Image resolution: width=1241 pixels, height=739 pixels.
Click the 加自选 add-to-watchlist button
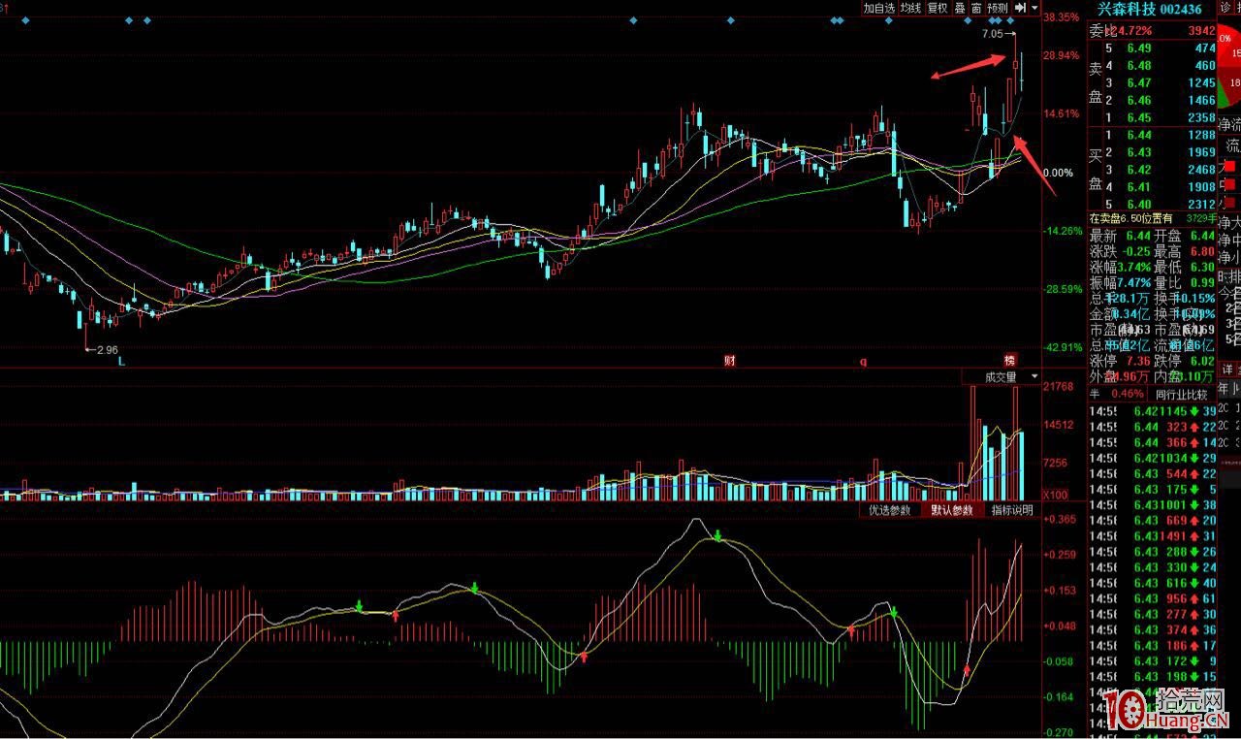click(x=879, y=8)
